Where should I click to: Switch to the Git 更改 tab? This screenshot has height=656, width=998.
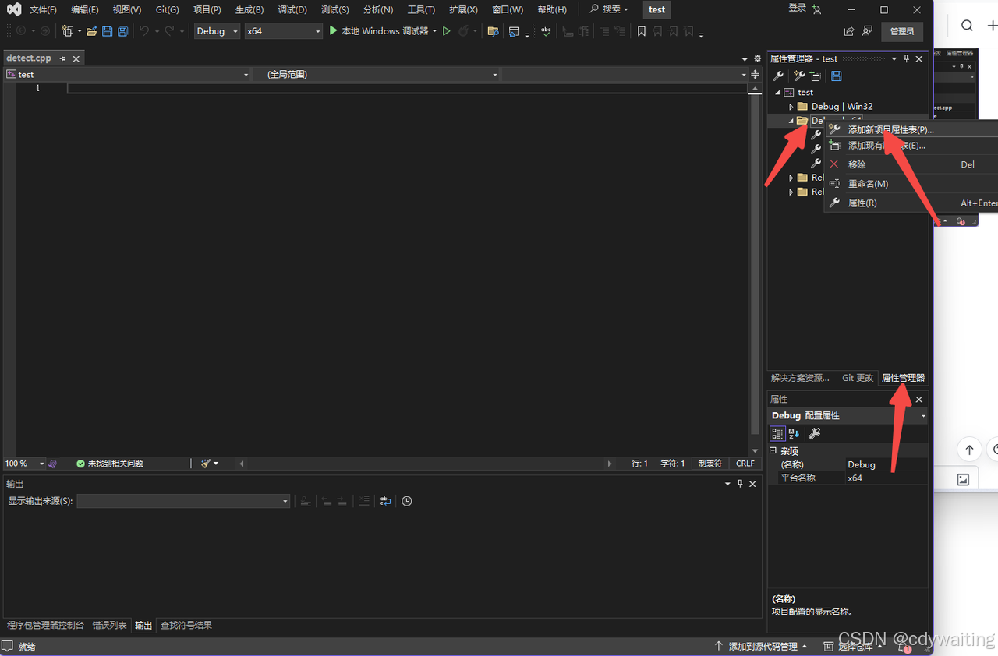coord(857,377)
